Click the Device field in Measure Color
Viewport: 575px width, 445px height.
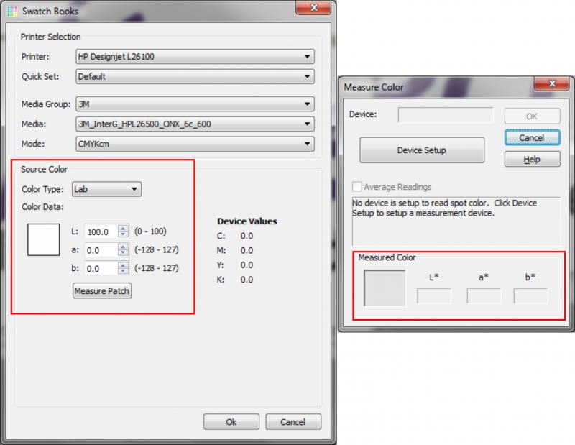[446, 115]
